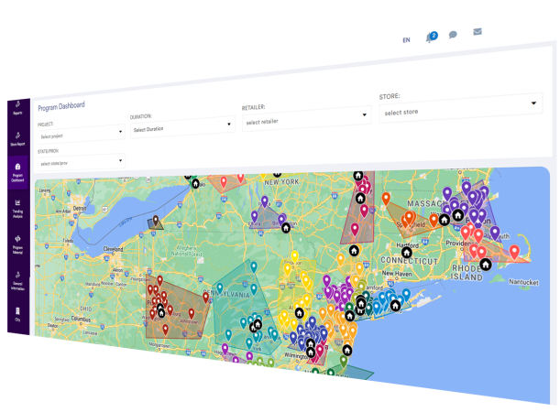Click the Program Dashboard page title

point(61,106)
